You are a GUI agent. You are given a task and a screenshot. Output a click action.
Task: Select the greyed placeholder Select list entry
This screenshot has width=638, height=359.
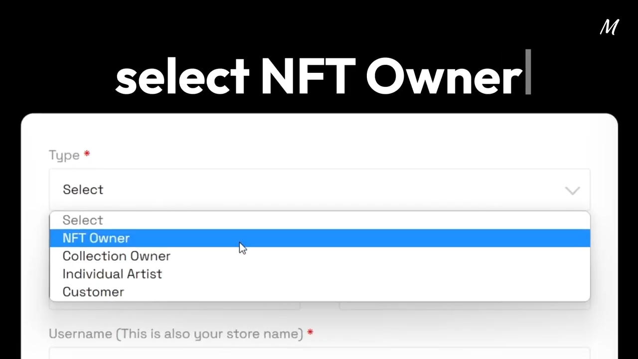pos(83,220)
